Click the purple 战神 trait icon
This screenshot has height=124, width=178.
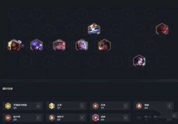point(95,118)
